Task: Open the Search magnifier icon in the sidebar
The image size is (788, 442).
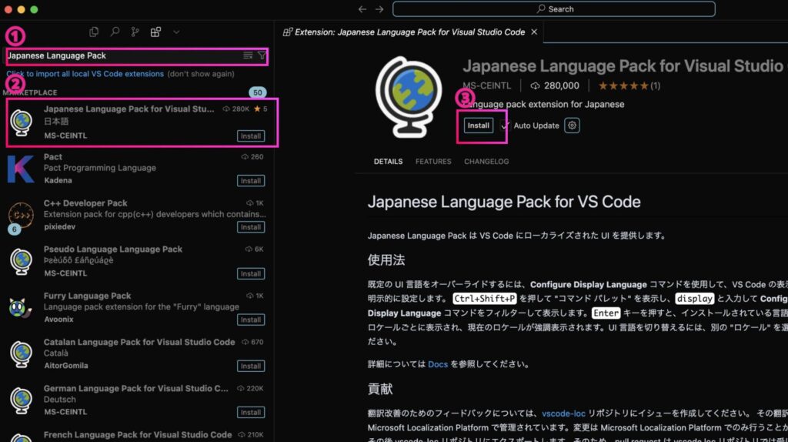Action: click(115, 32)
